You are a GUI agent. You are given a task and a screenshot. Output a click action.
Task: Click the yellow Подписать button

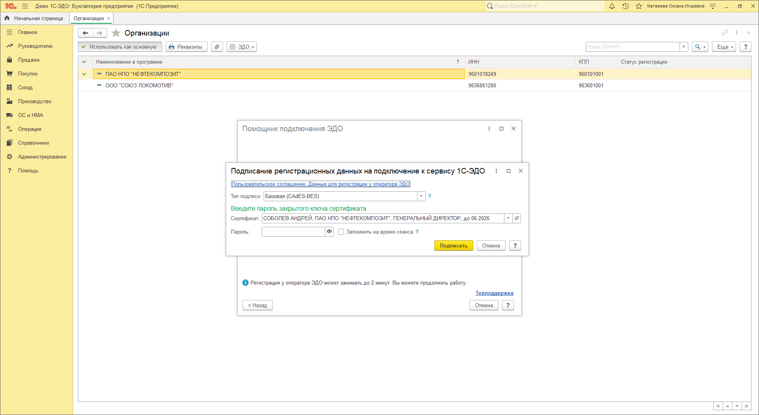453,245
